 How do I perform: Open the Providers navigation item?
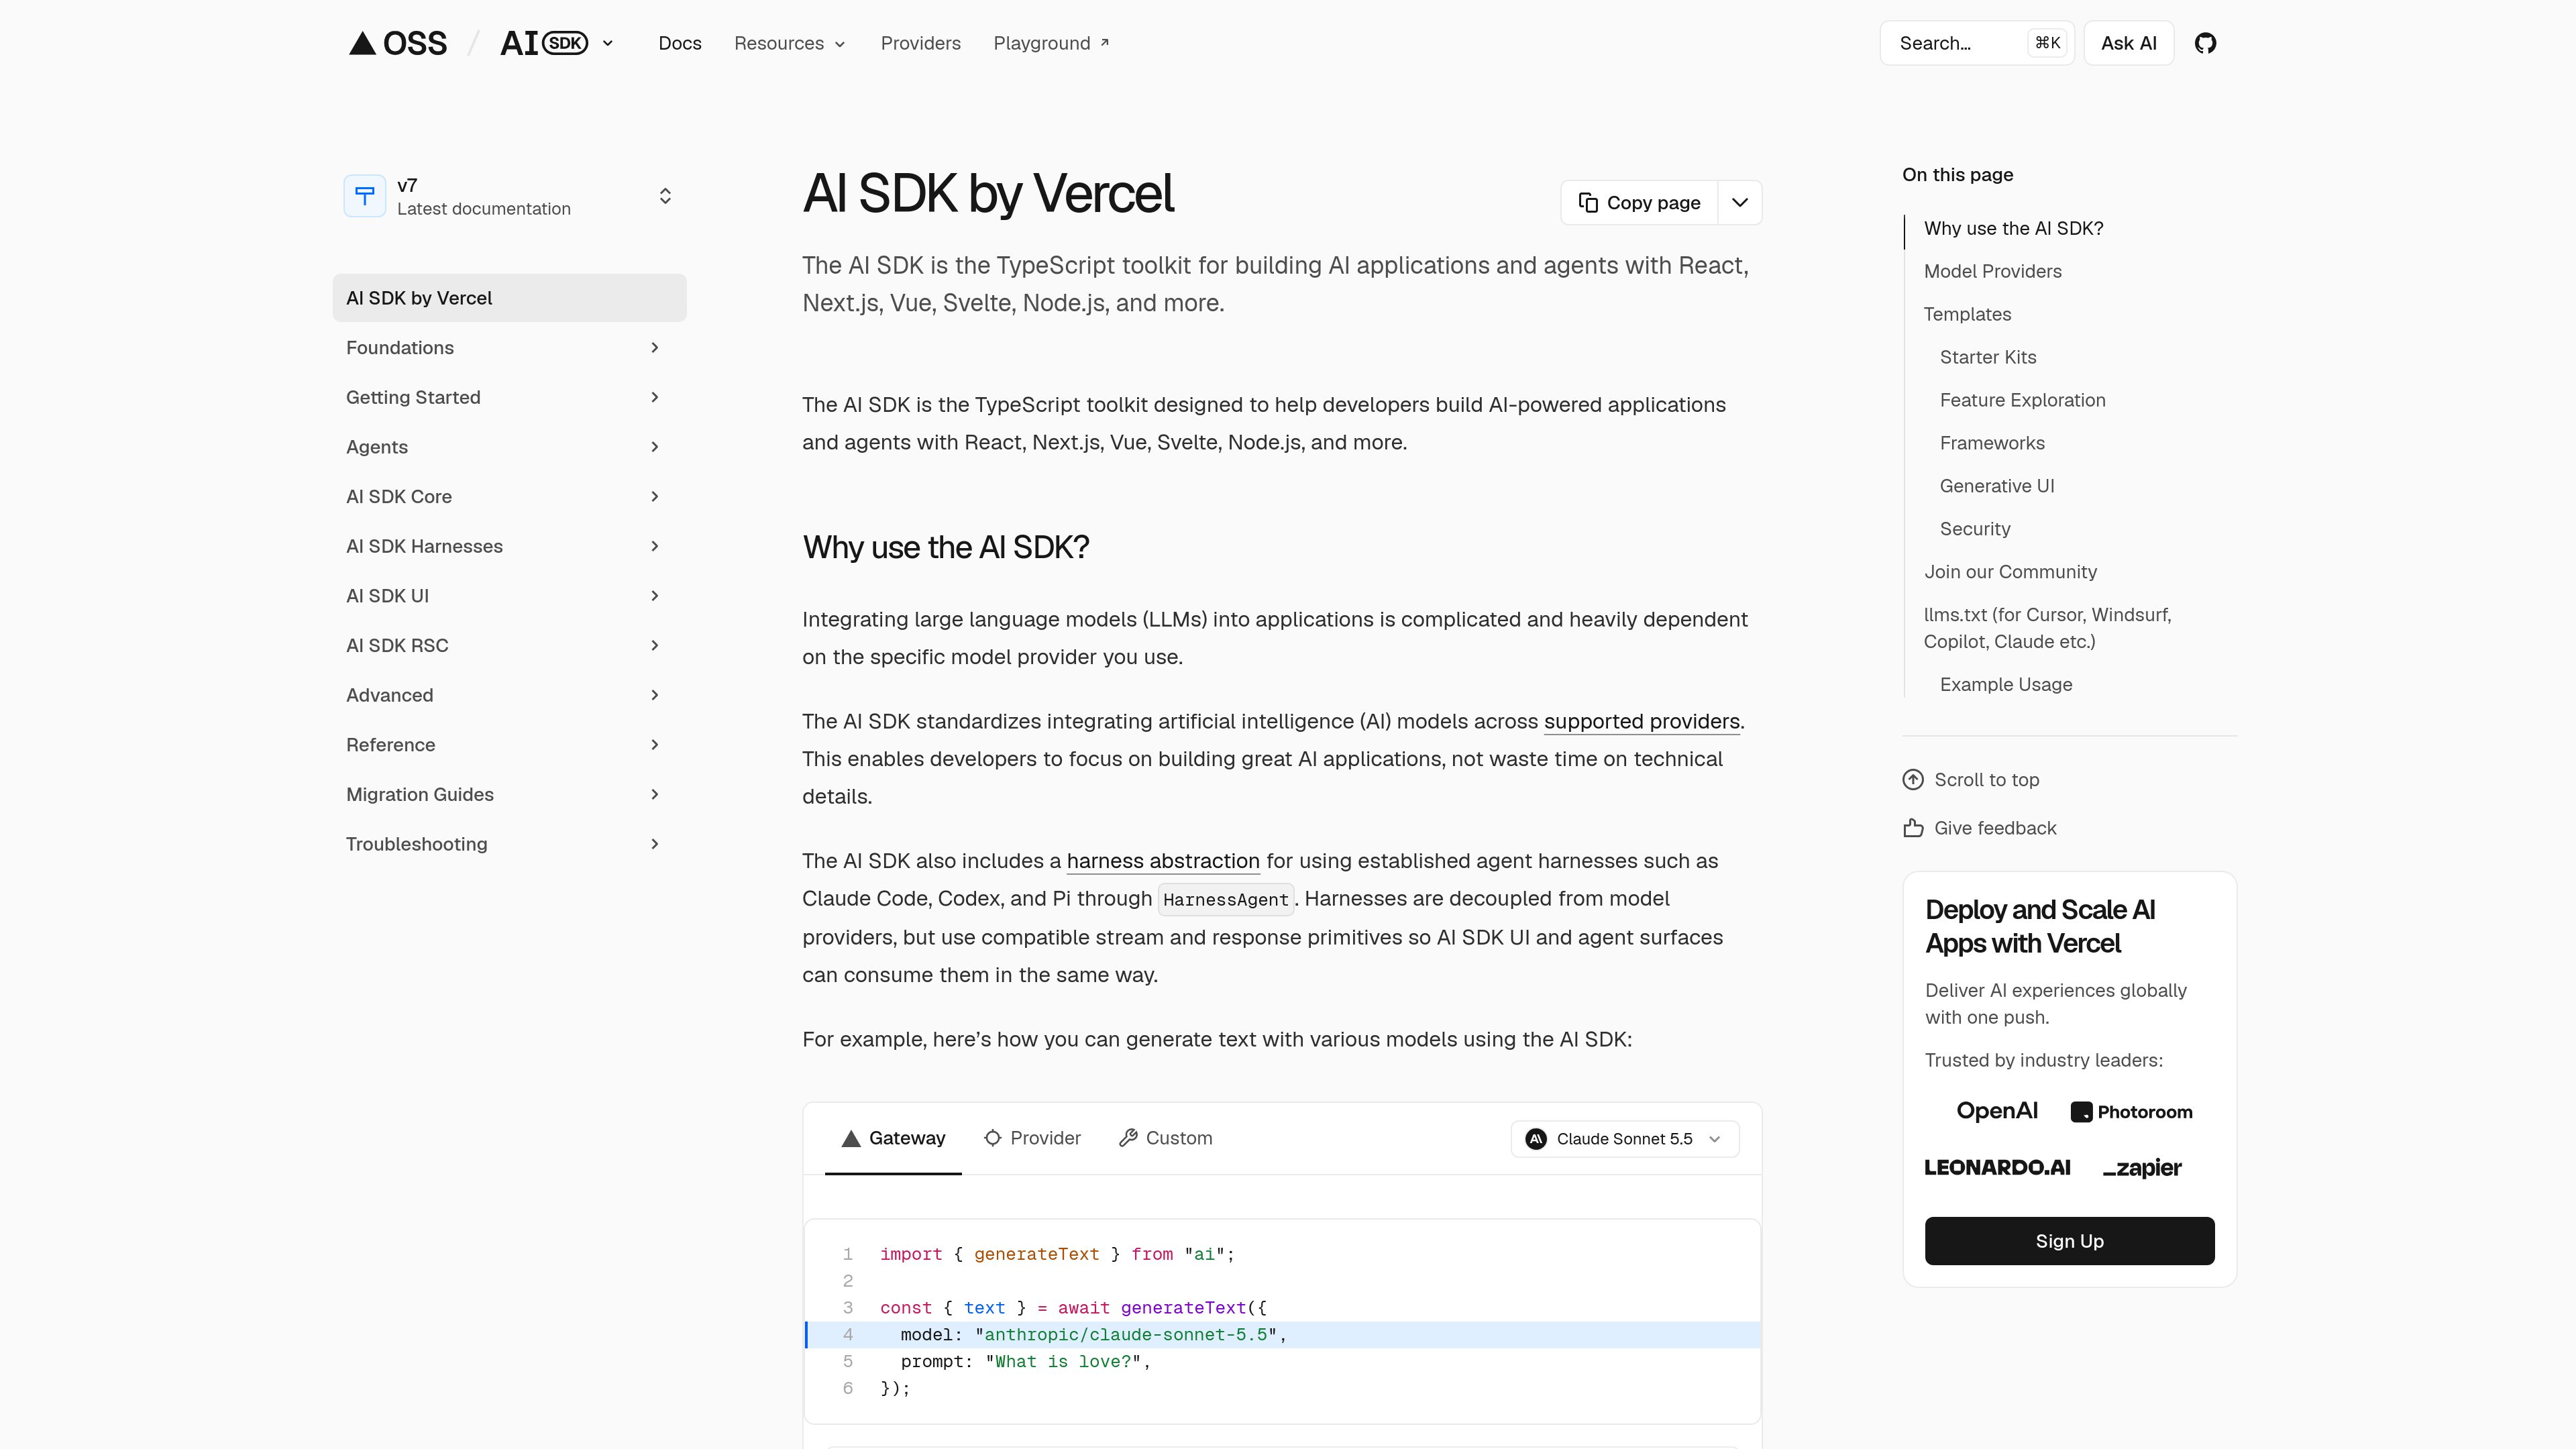920,43
